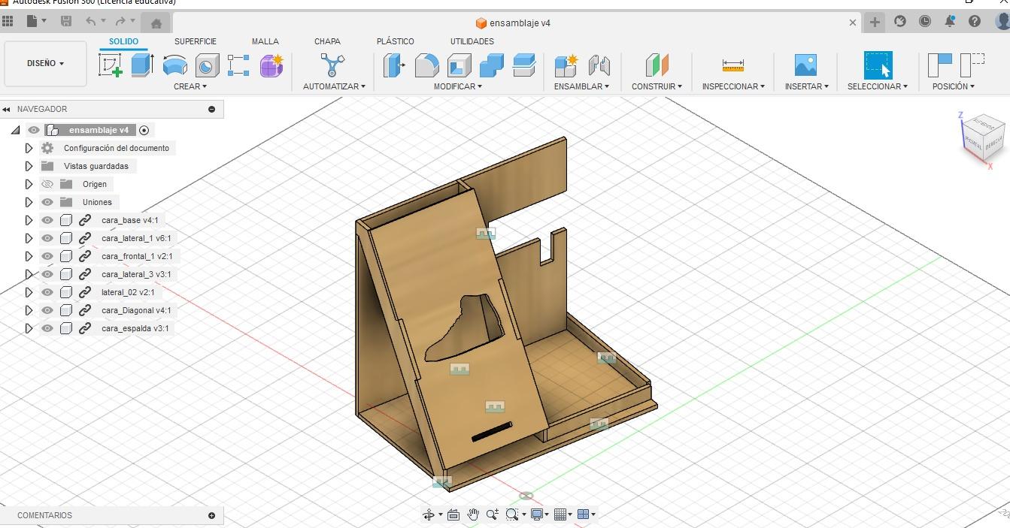Image resolution: width=1010 pixels, height=528 pixels.
Task: Hide the cara_Diagonal v4:1 component
Action: [x=47, y=310]
